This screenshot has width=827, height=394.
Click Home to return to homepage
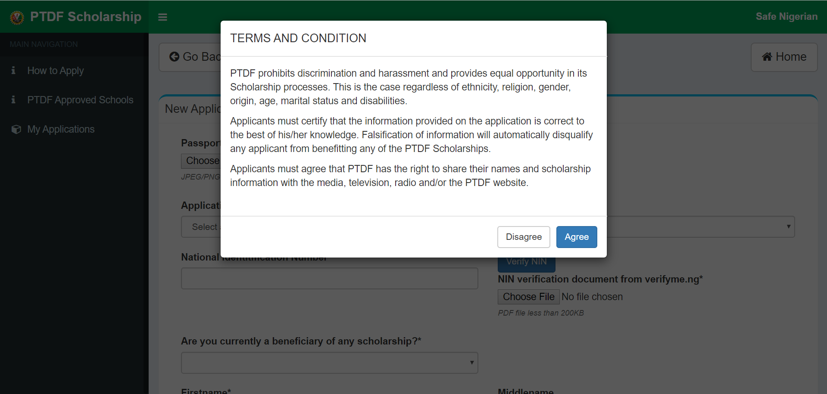tap(784, 56)
